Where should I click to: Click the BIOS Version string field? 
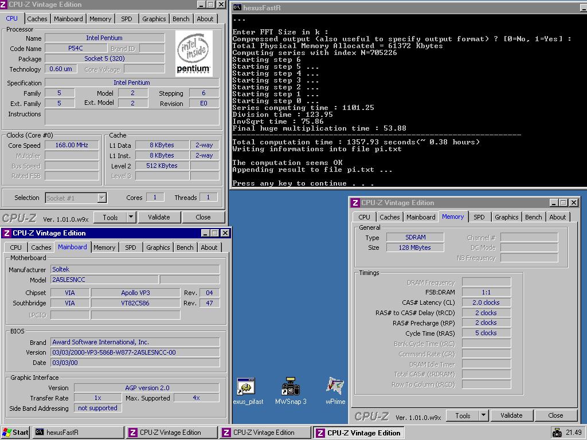(135, 352)
